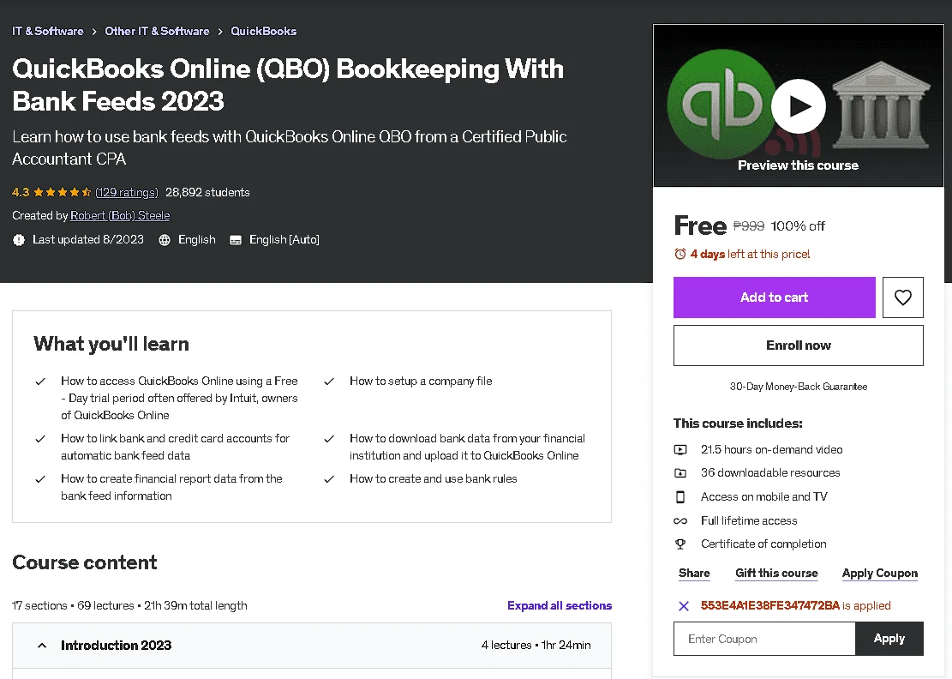The width and height of the screenshot is (952, 679).
Task: Click '100% off' discount text
Action: (798, 226)
